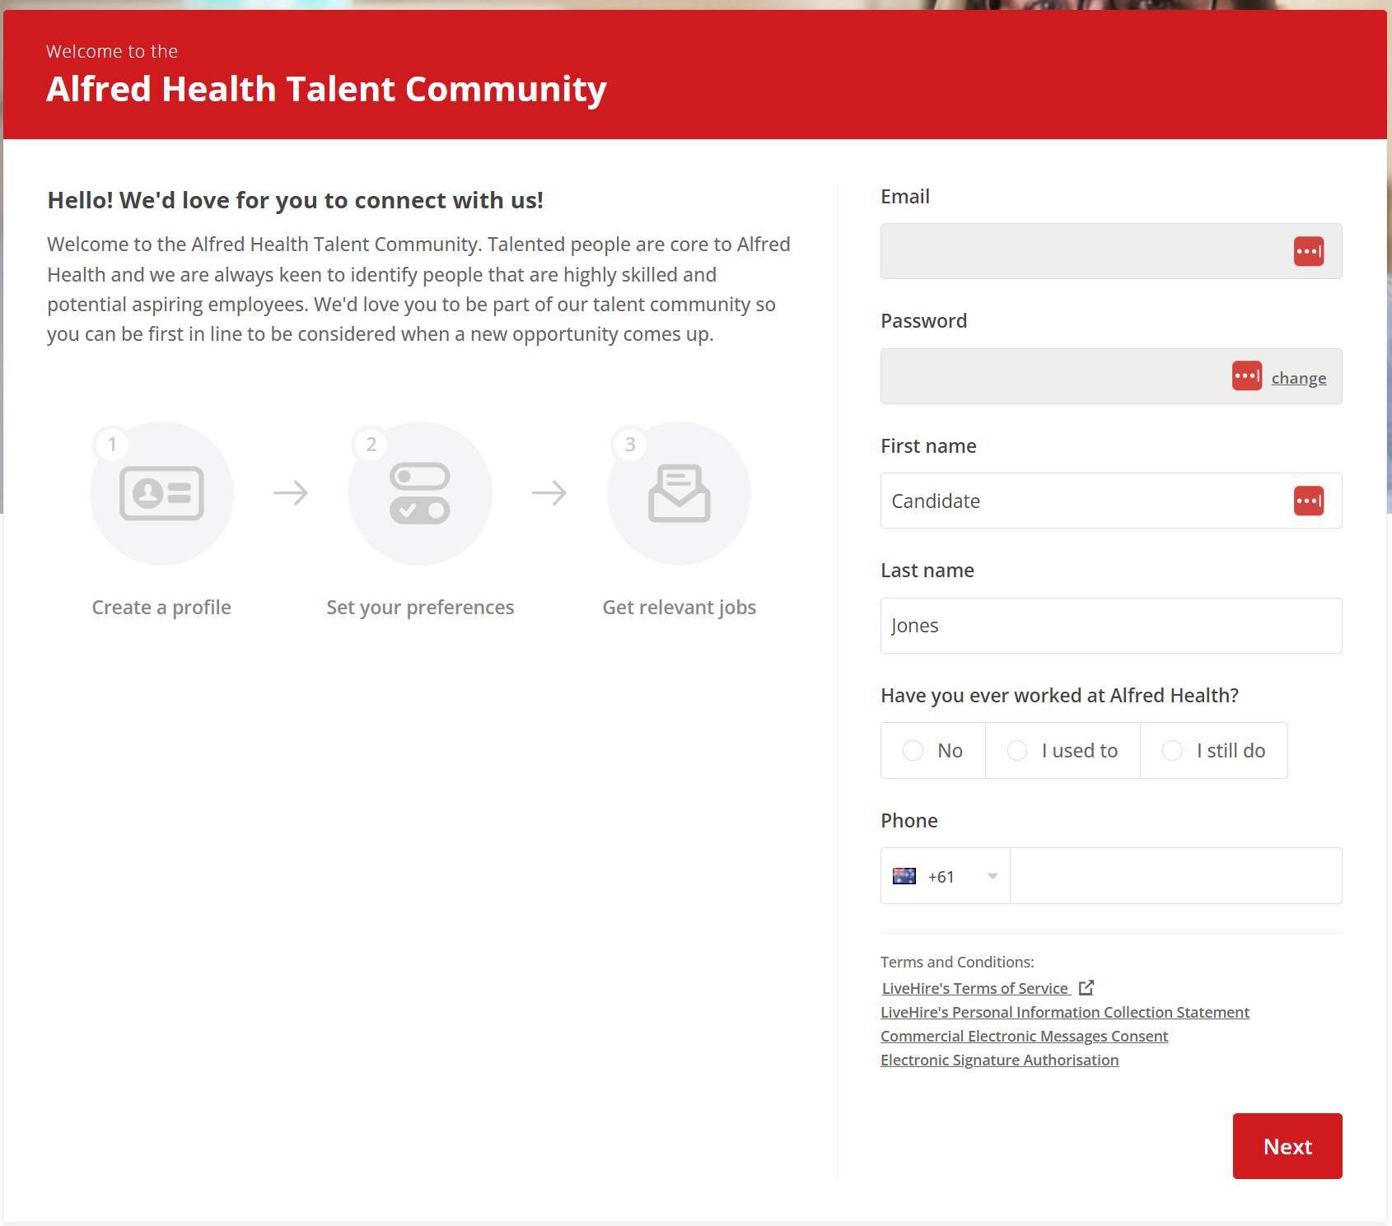
Task: Click password manager icon in Email field
Action: coord(1308,251)
